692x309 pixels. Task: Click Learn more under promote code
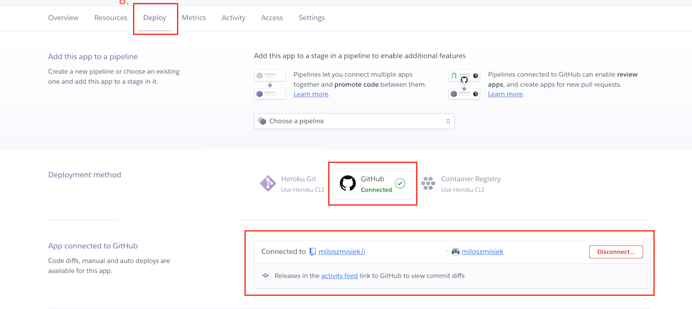point(311,94)
